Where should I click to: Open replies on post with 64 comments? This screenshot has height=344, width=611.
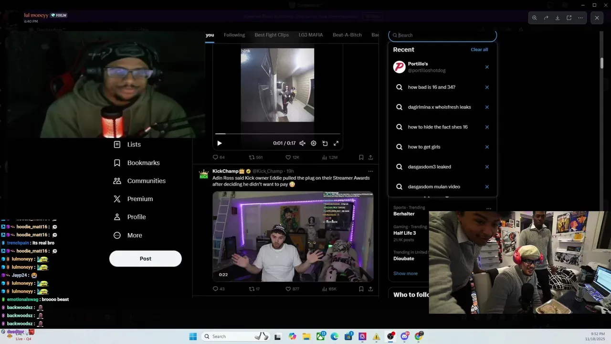219,157
